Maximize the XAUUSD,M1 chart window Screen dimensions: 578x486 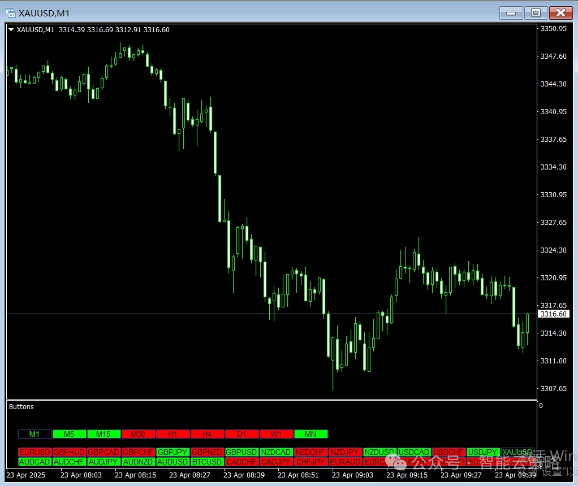(536, 13)
